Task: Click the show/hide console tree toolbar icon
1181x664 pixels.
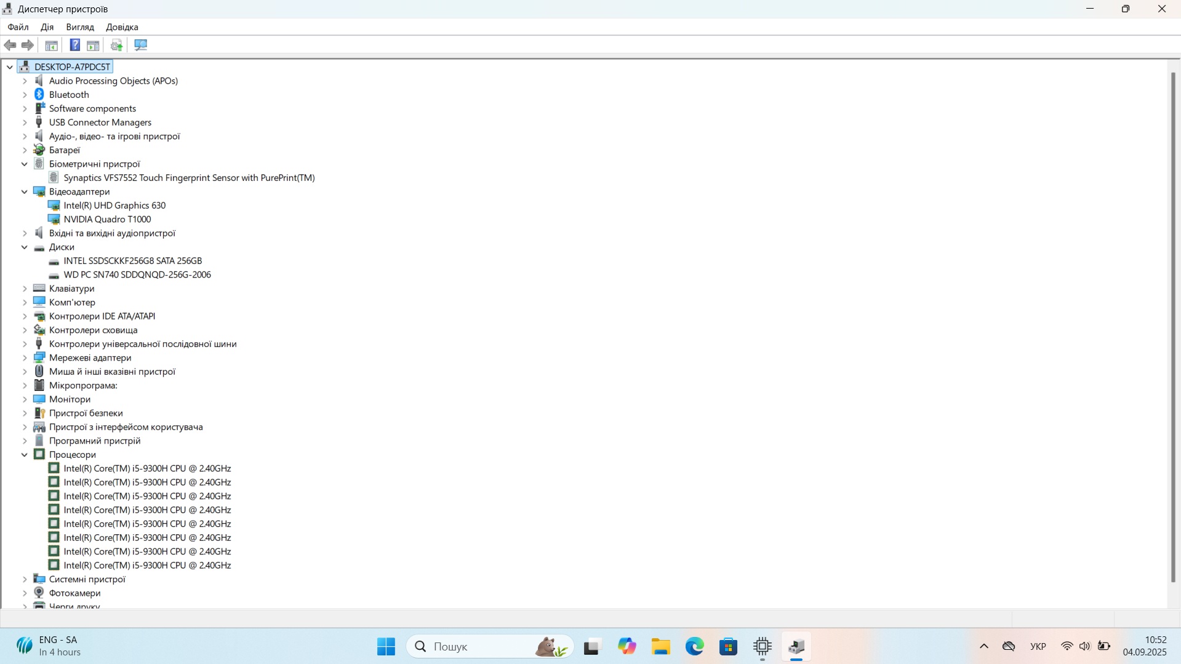Action: click(x=52, y=45)
